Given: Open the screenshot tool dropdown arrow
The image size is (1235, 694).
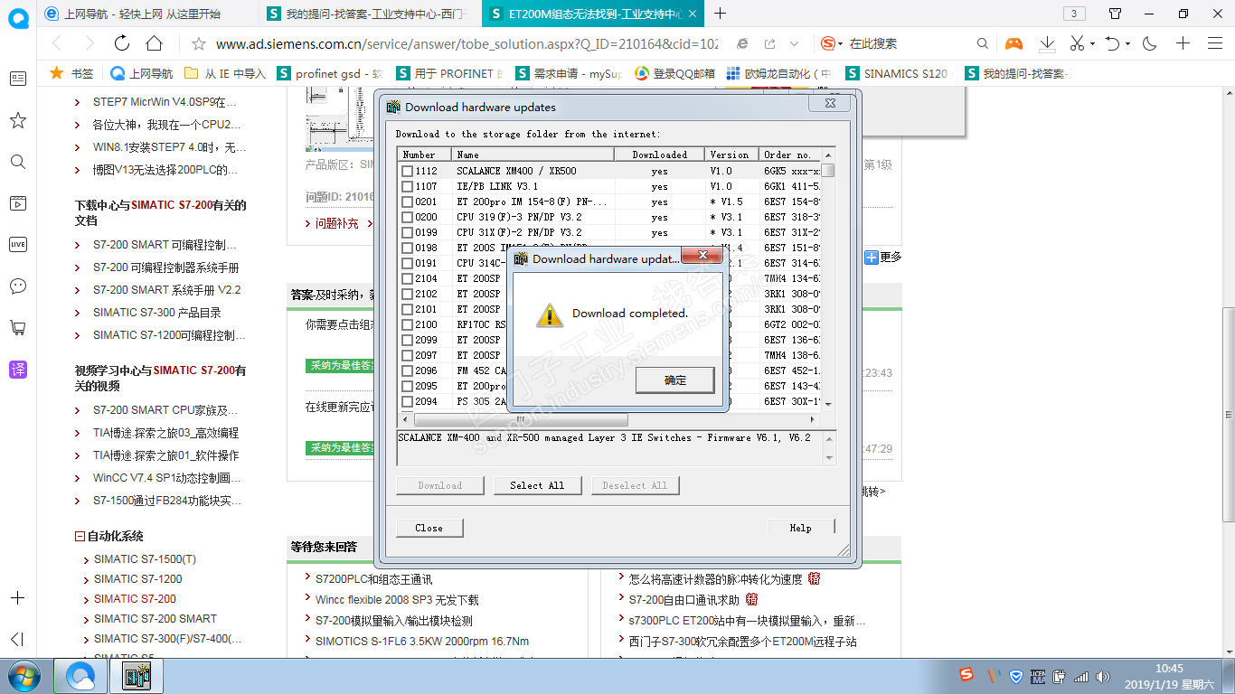Looking at the screenshot, I should 1092,43.
